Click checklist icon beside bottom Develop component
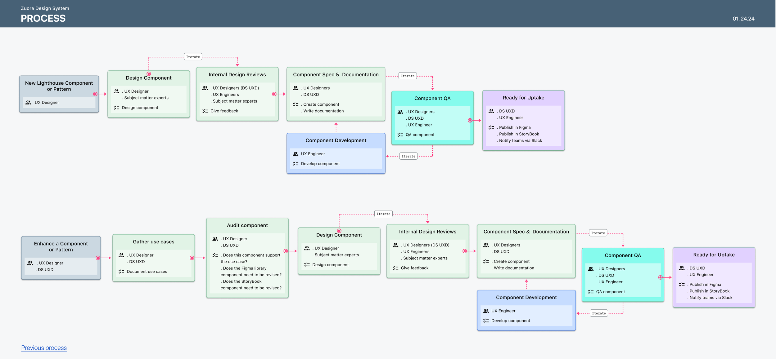This screenshot has width=776, height=359. click(x=486, y=321)
